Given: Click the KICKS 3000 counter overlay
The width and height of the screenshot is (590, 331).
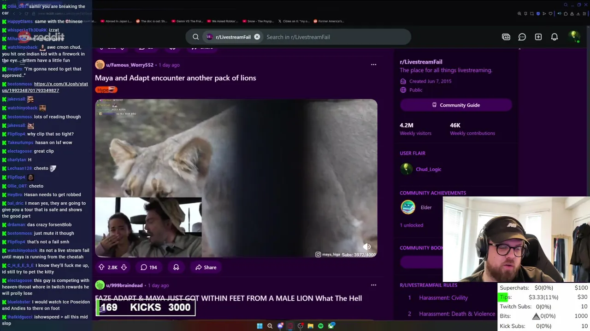Looking at the screenshot, I should coord(146,308).
